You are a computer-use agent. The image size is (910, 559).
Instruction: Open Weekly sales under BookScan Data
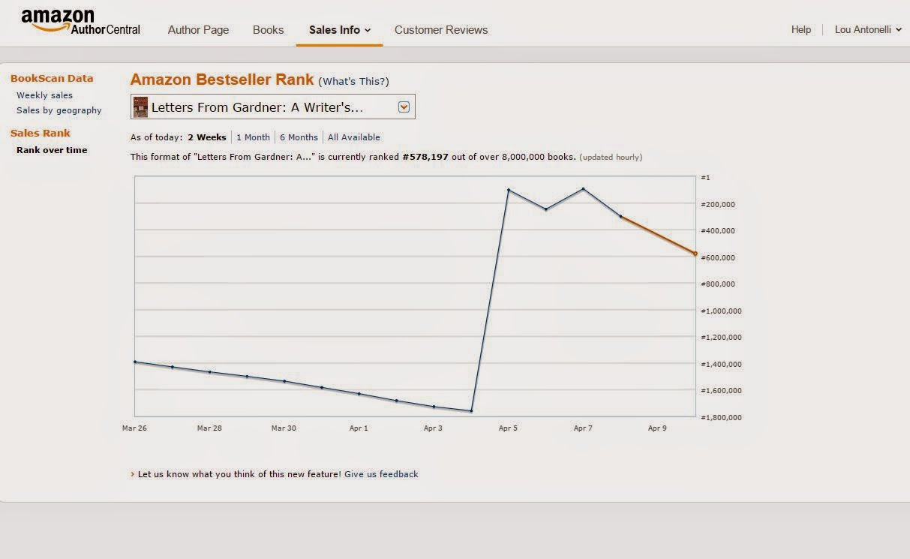(x=44, y=95)
